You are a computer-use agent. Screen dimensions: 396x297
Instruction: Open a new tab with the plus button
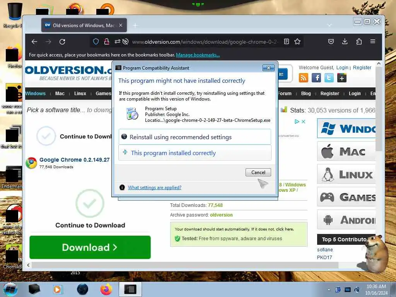135,25
